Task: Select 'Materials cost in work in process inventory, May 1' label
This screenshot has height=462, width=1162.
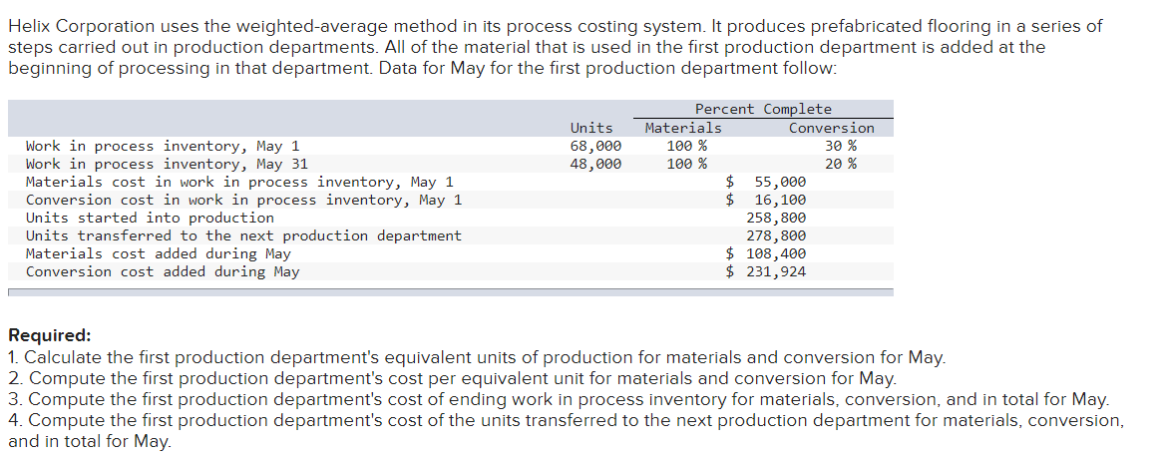Action: point(239,182)
